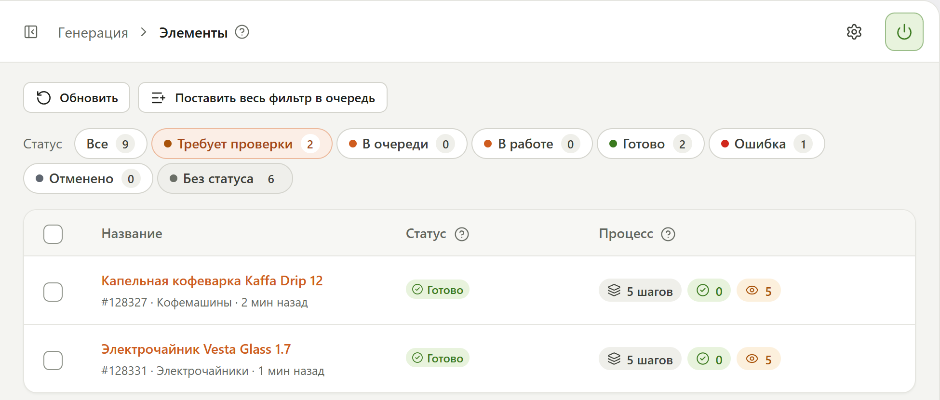The image size is (940, 400).
Task: Click the green power button
Action: click(x=904, y=32)
